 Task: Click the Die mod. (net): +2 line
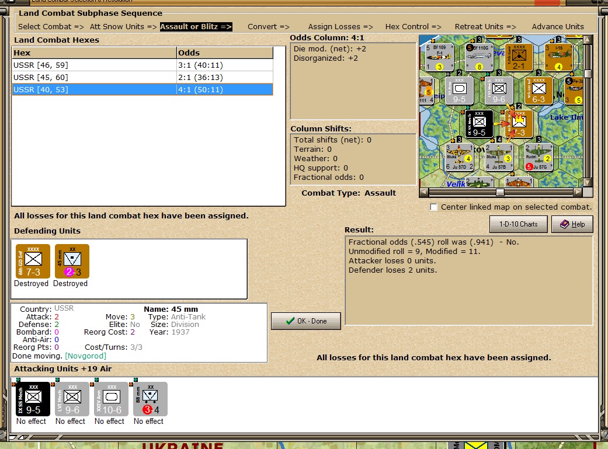[329, 49]
